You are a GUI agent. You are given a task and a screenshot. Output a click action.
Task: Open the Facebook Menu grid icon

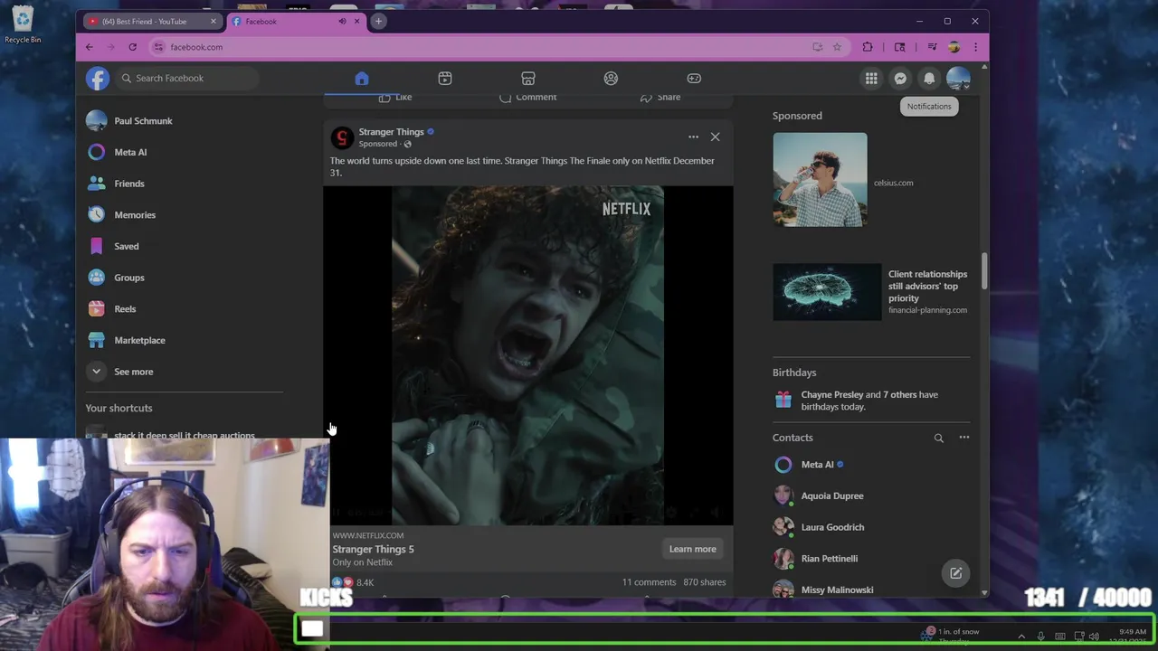pos(871,79)
